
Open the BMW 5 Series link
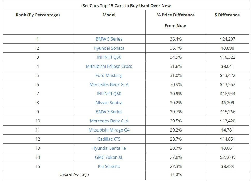pos(109,39)
